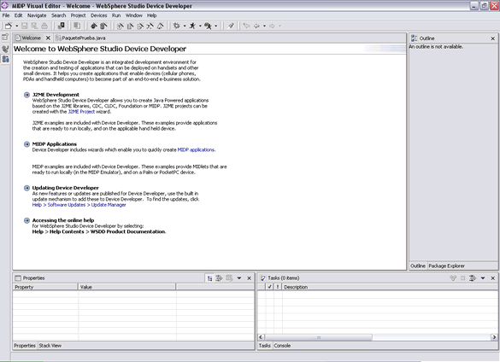Image resolution: width=500 pixels, height=362 pixels.
Task: Click the Print toolbar icon
Action: point(44,26)
